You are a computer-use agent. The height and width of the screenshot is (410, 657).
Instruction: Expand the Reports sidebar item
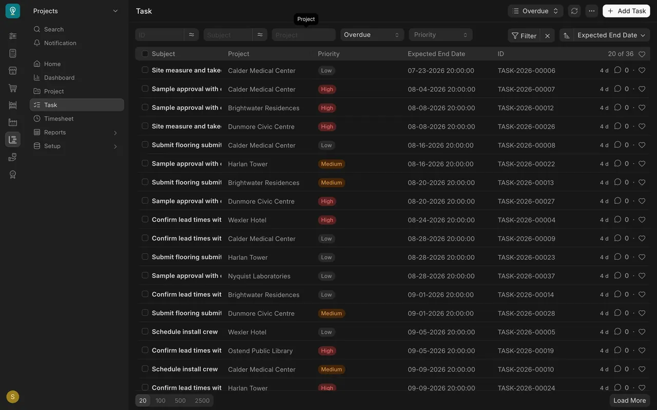(x=77, y=132)
